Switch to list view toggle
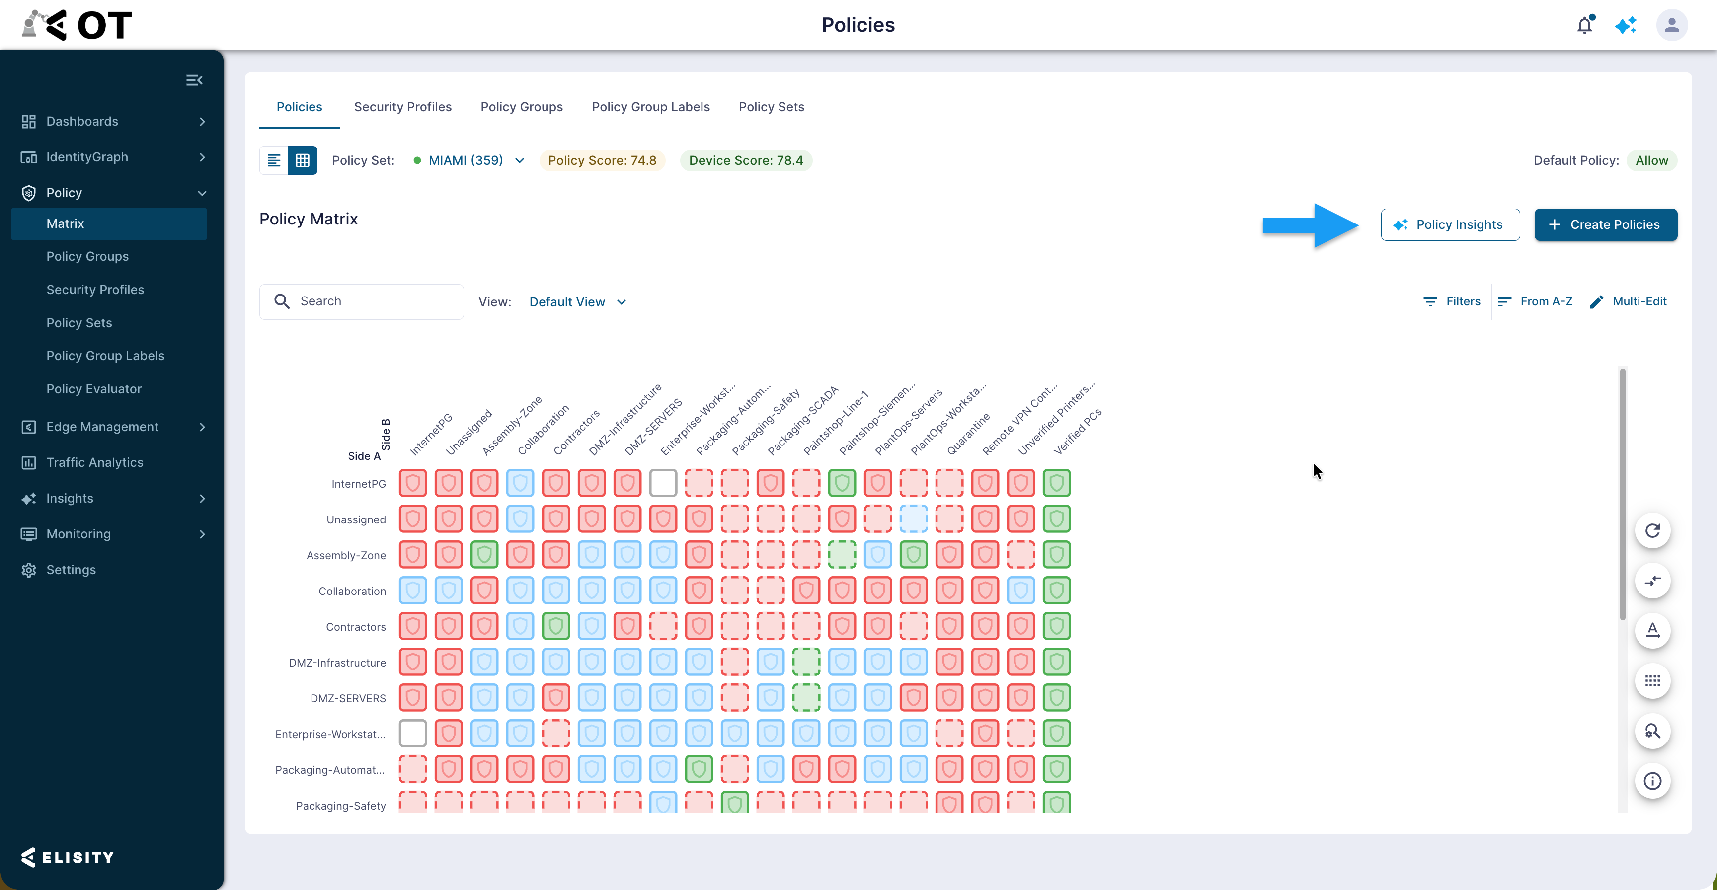 click(274, 160)
